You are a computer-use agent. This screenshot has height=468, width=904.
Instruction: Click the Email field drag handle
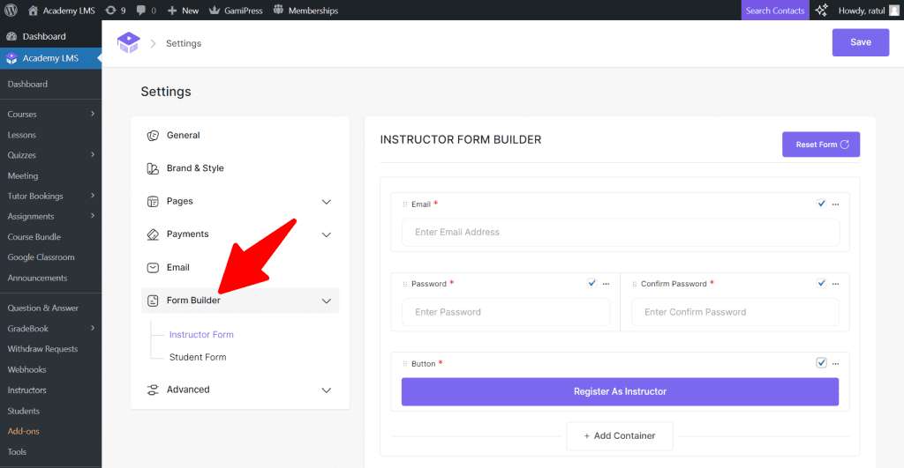pos(404,204)
